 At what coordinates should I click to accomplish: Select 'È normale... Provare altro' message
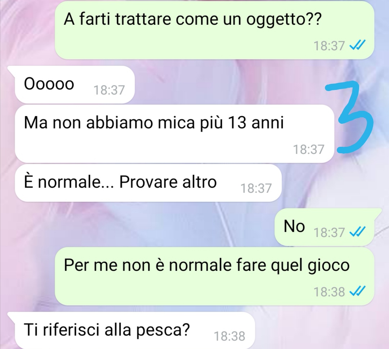(148, 183)
